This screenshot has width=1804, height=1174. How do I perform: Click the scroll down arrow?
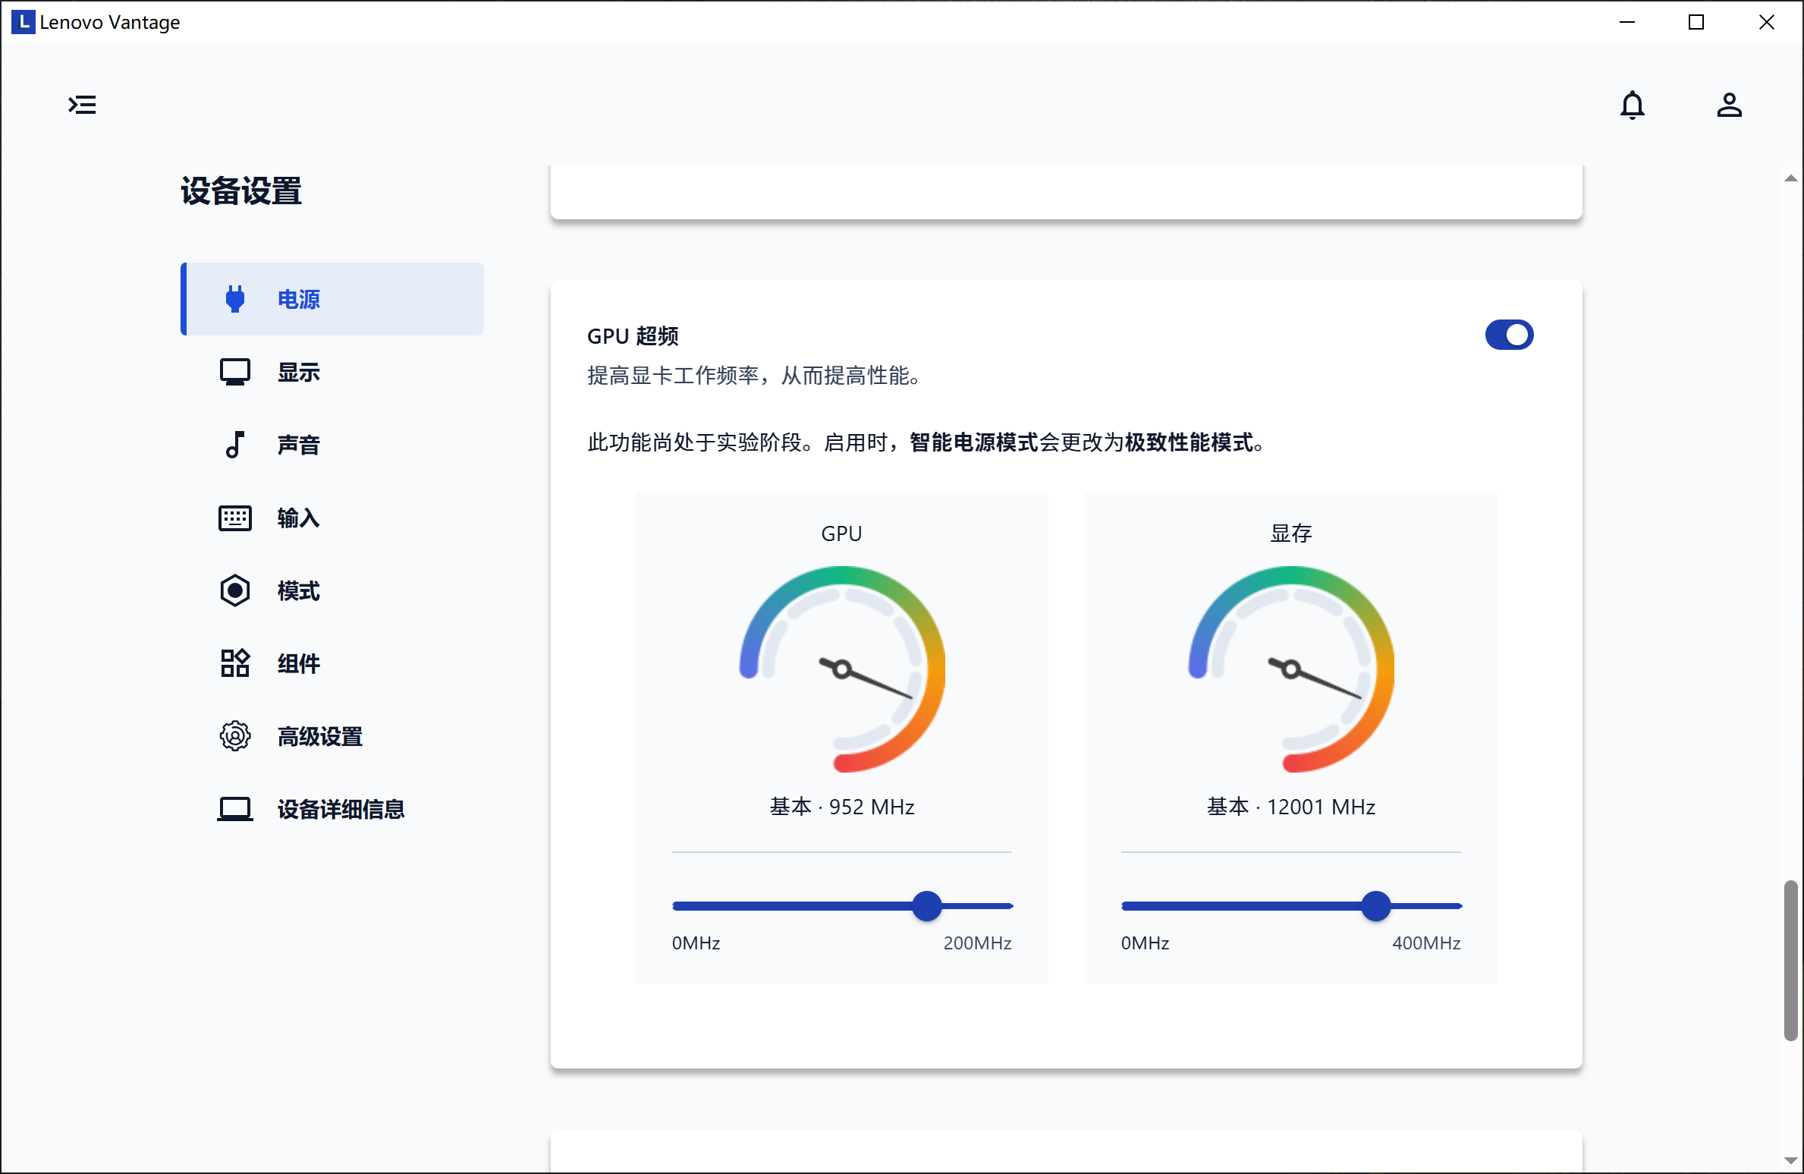click(x=1790, y=1160)
